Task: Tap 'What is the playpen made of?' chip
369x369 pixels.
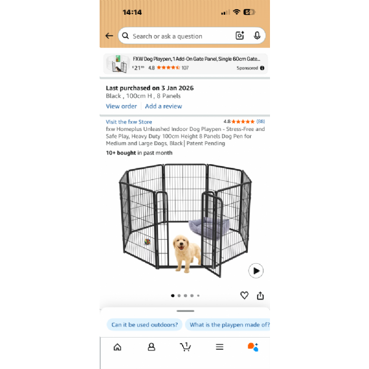Action: [x=228, y=325]
